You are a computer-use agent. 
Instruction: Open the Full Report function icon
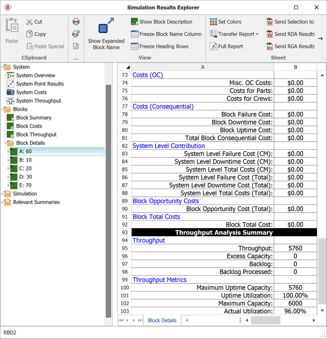pyautogui.click(x=214, y=46)
